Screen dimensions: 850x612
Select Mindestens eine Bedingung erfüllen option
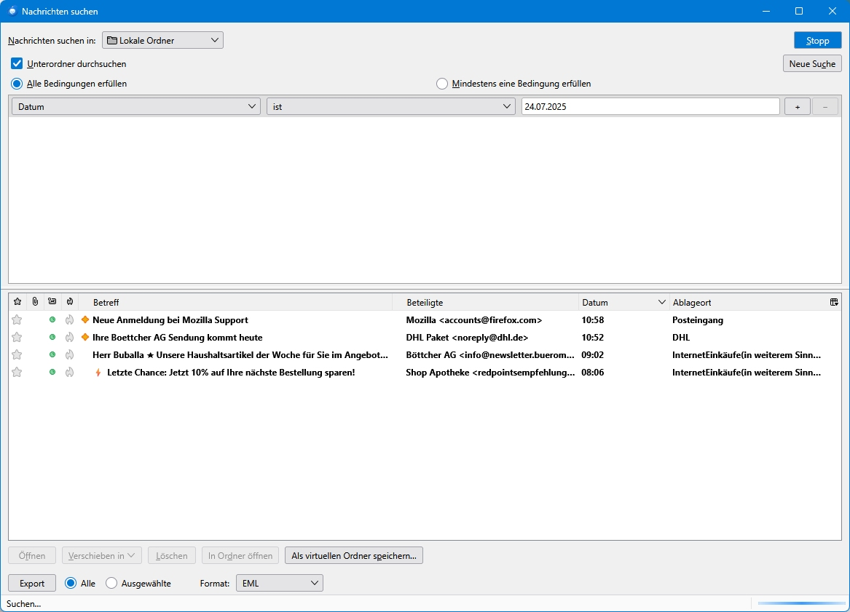(x=442, y=84)
